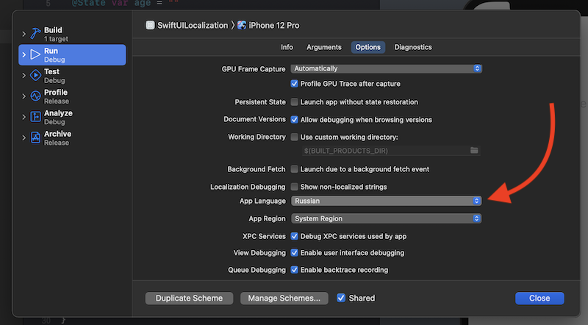The height and width of the screenshot is (325, 588).
Task: Click the $(BUILT_PRODUCTS_DIR) path field
Action: point(391,151)
